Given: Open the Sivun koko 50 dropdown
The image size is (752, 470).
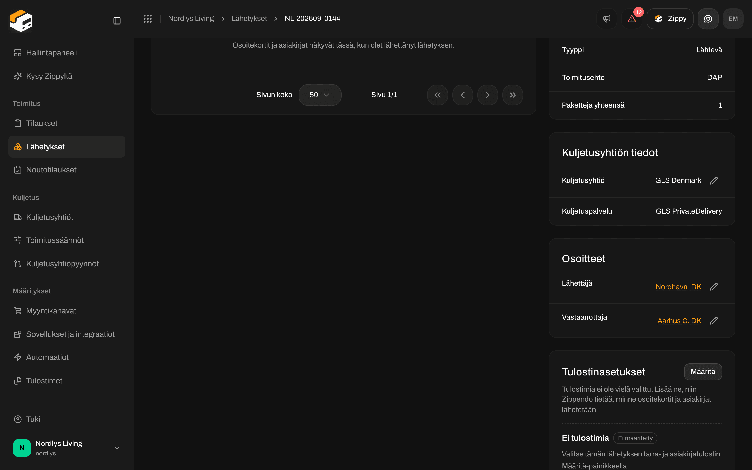Looking at the screenshot, I should tap(320, 95).
